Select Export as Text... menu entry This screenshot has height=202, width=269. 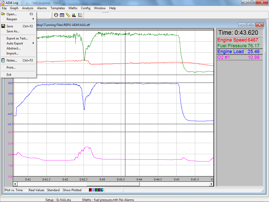tap(18, 38)
